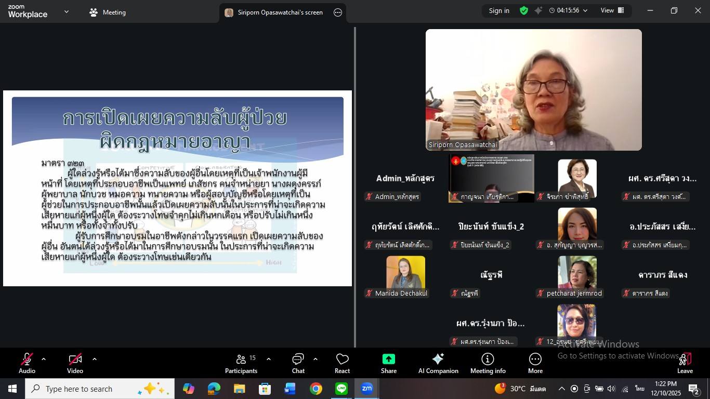Screen dimensions: 710x399
Task: Unmute petcharat jermrod's microphone indicator
Action: [540, 293]
